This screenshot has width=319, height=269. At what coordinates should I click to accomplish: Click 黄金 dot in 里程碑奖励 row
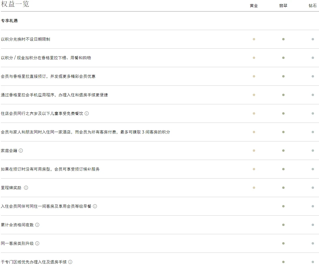coord(254,188)
